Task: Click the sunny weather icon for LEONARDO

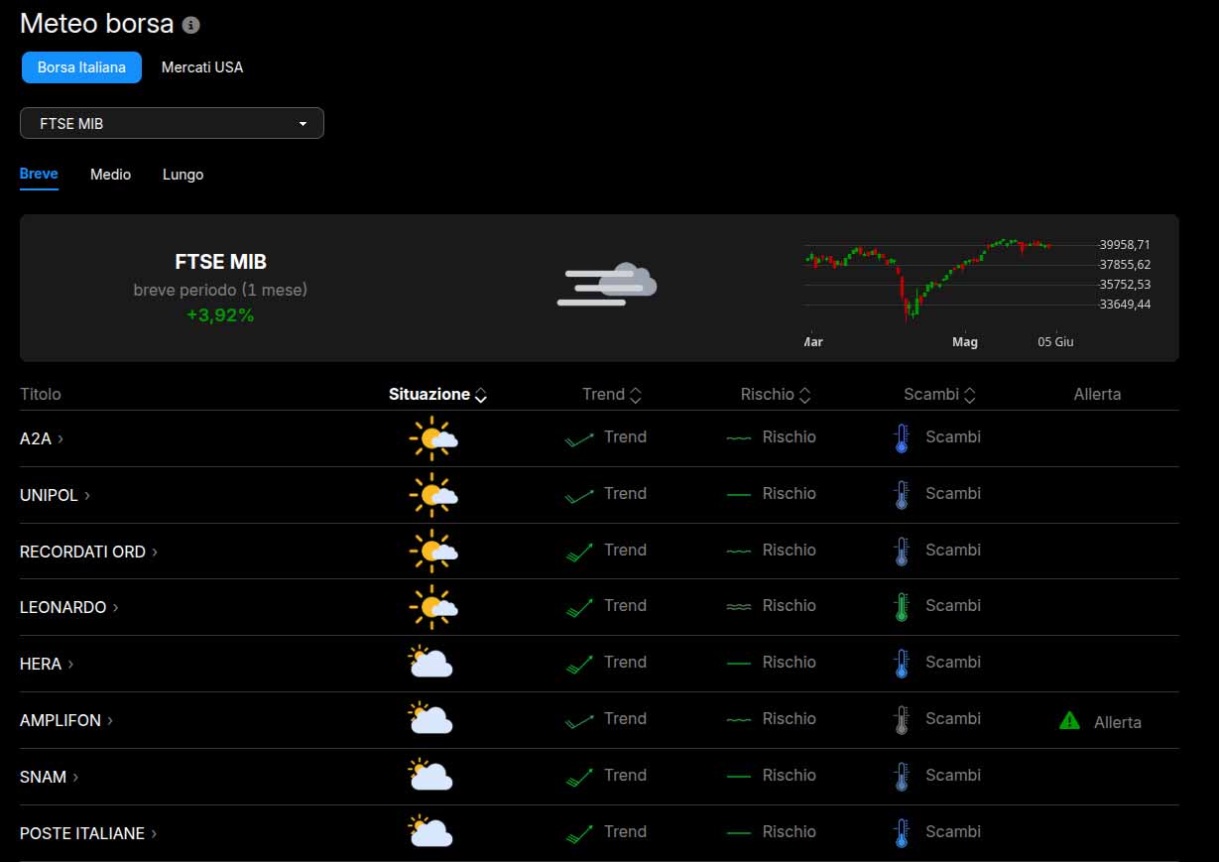Action: point(433,607)
